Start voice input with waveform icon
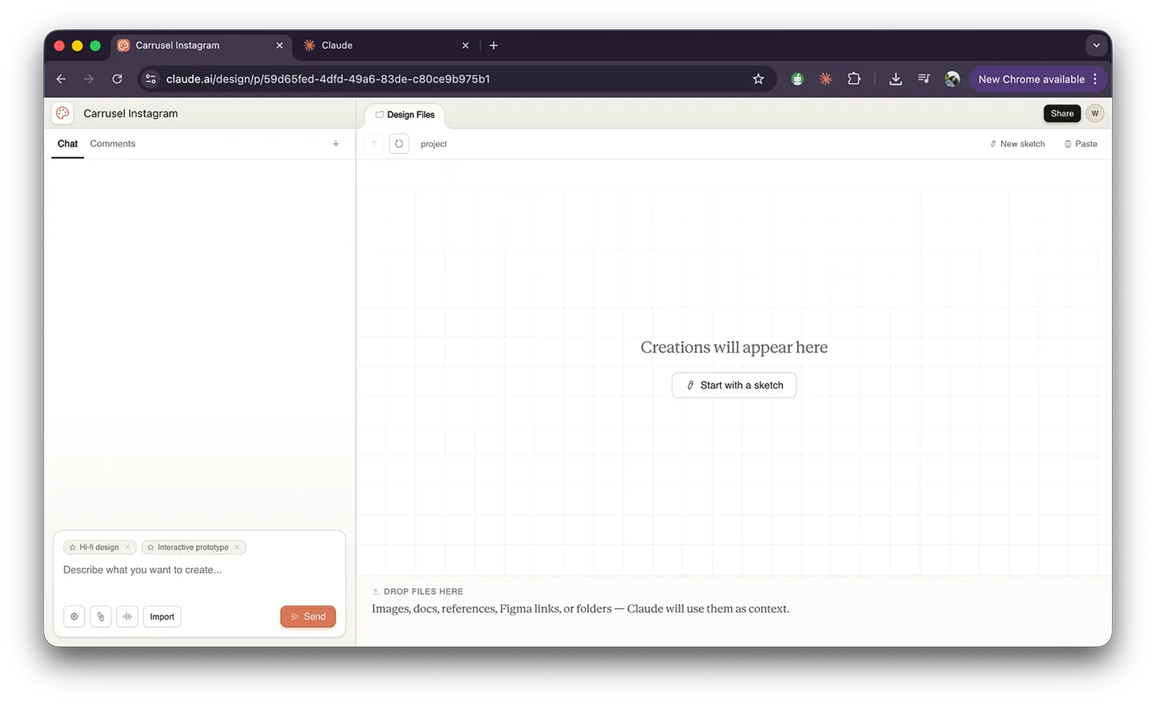This screenshot has width=1156, height=705. 127,617
